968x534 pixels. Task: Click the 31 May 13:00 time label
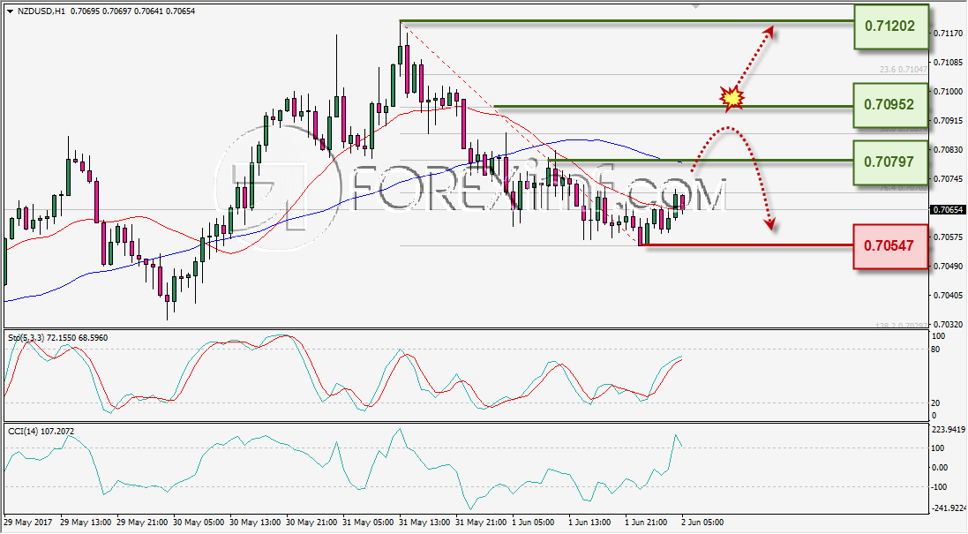[424, 523]
